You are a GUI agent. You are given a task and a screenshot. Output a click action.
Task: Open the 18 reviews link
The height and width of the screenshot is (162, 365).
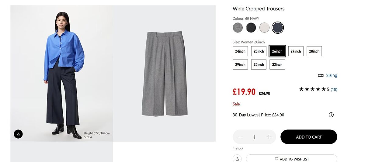pos(334,89)
